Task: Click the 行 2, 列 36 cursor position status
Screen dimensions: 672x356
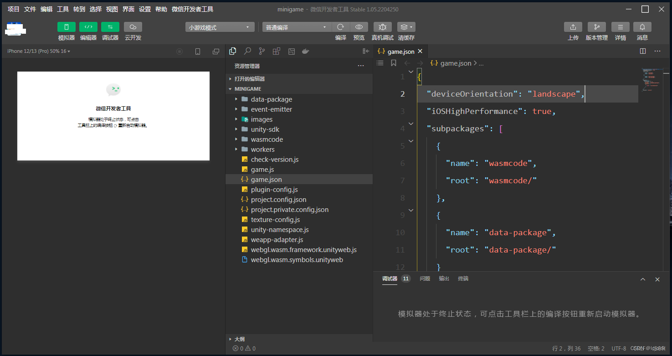Action: tap(566, 348)
